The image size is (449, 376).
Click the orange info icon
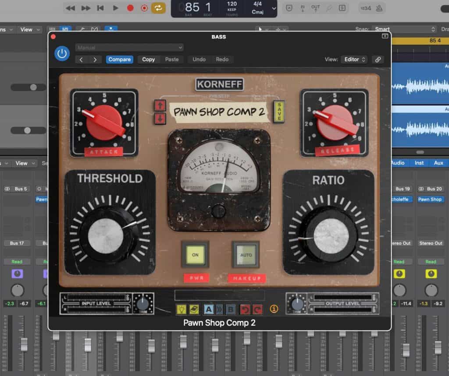coord(274,309)
